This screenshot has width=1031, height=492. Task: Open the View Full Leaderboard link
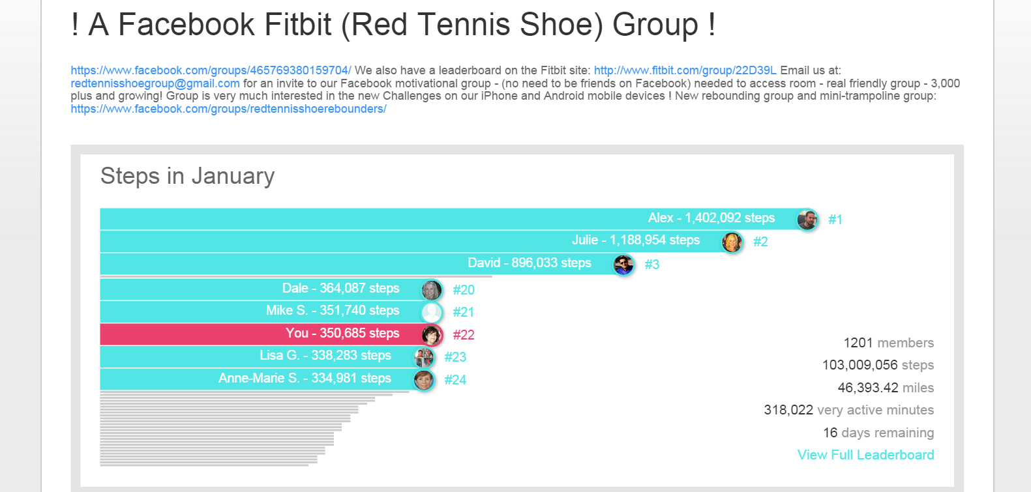click(x=865, y=455)
